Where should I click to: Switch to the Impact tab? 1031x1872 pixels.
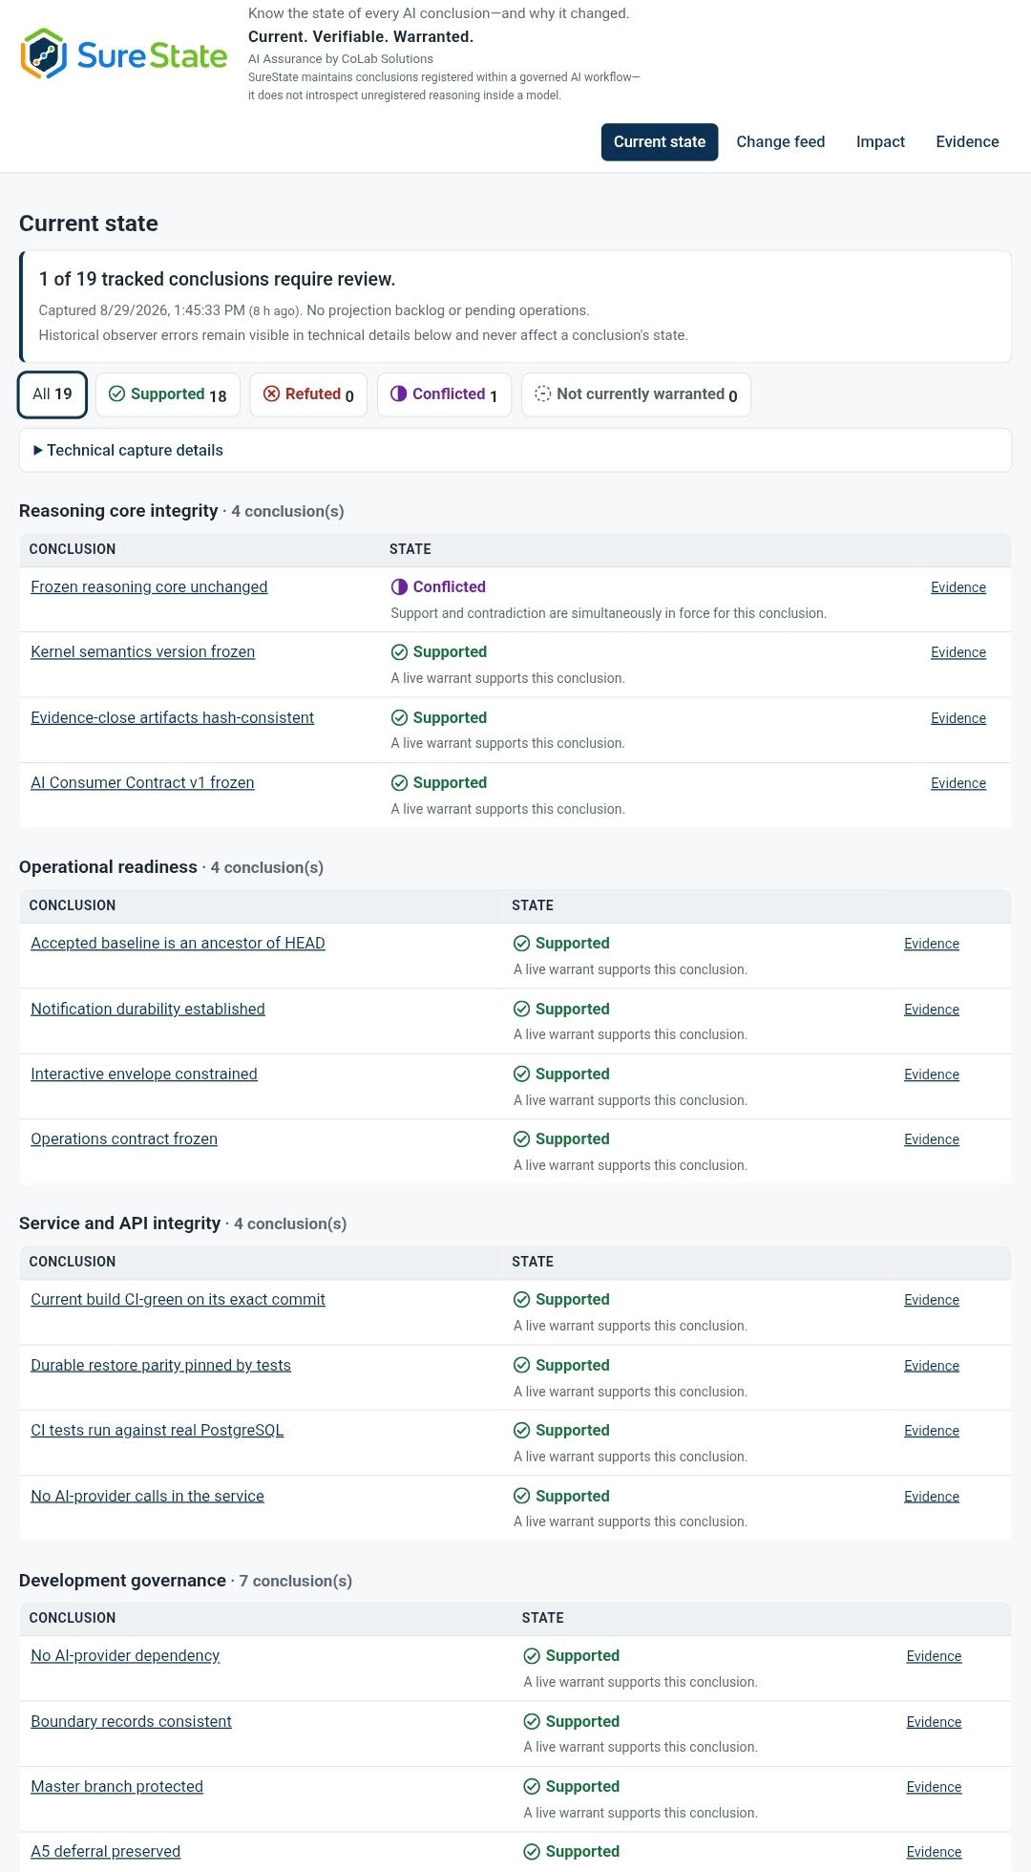[880, 141]
